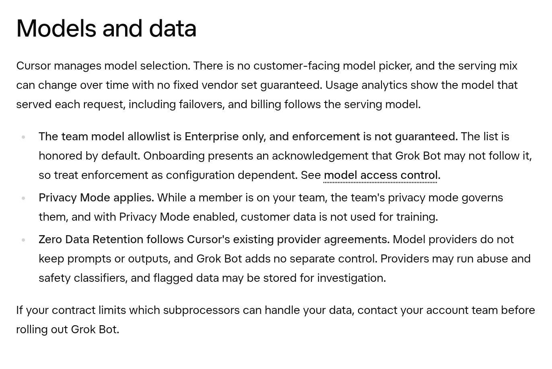Open the model access control link
The width and height of the screenshot is (552, 369).
(x=381, y=175)
